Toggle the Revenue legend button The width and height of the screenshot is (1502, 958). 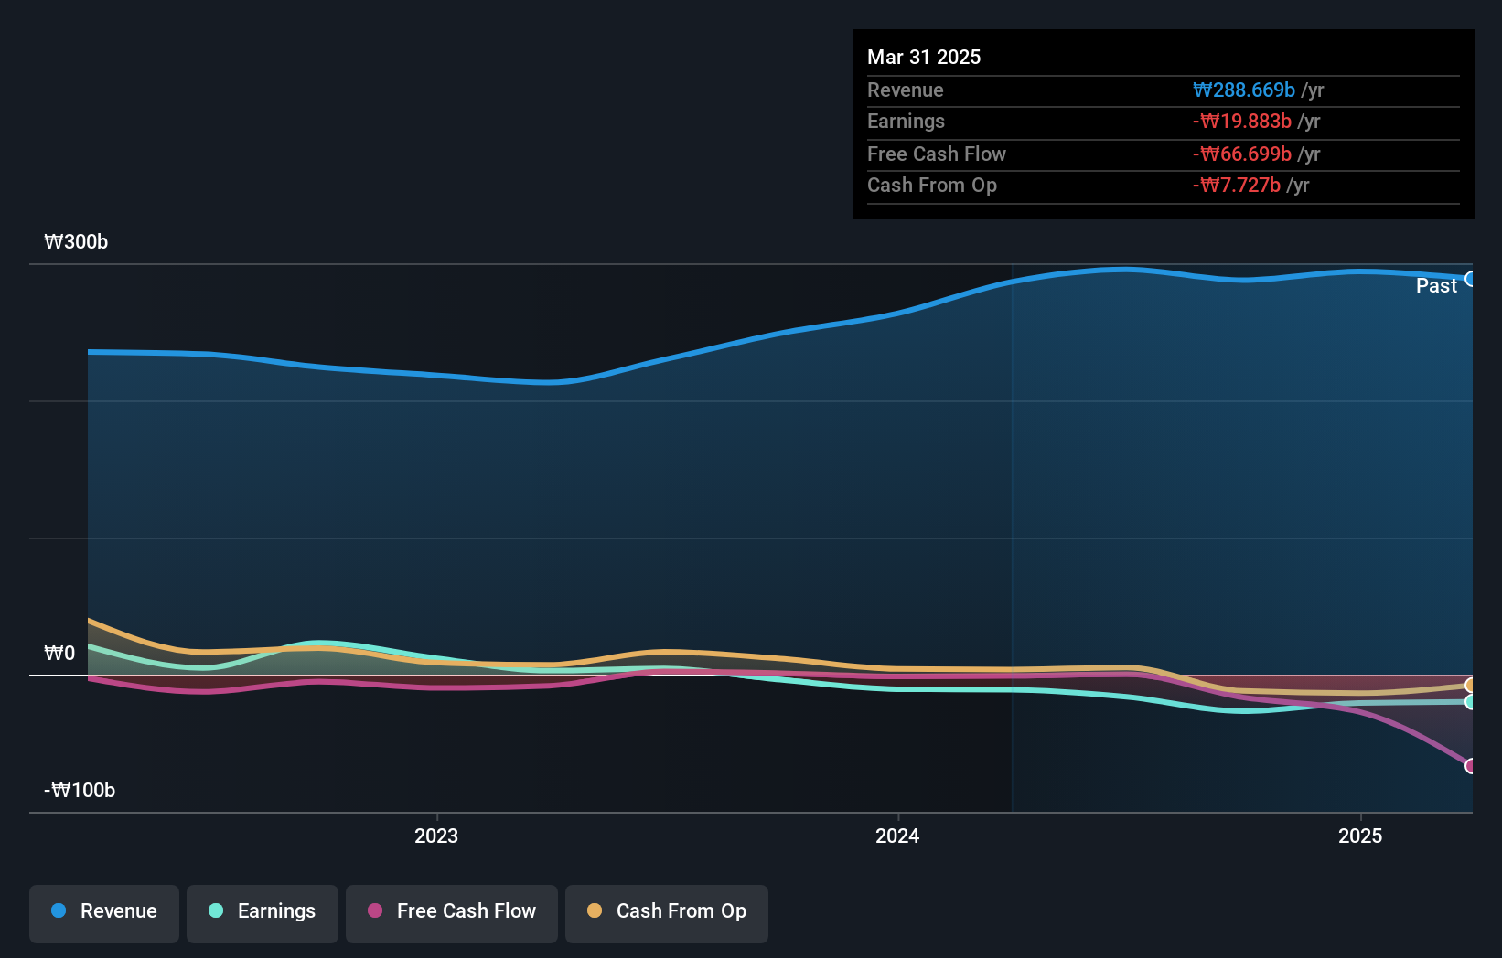tap(104, 913)
